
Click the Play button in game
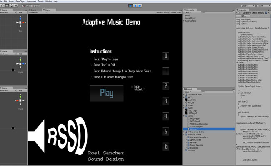107,93
